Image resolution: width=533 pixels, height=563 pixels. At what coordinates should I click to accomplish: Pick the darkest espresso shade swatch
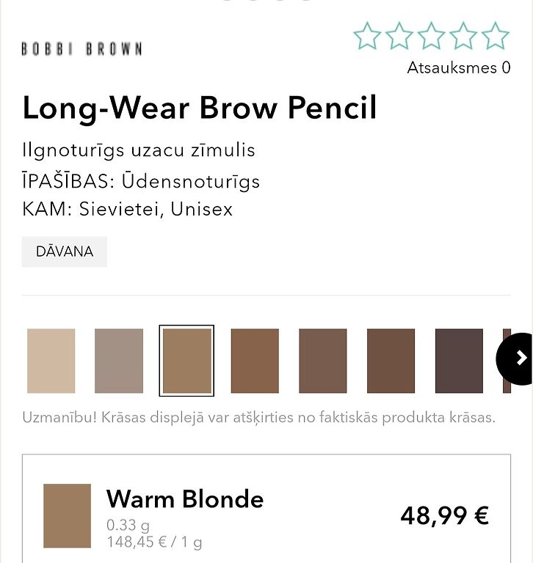459,361
